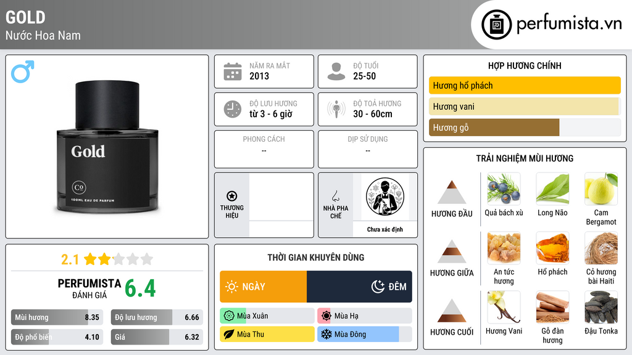Click the Giá 6.32 score bar

pos(157,337)
